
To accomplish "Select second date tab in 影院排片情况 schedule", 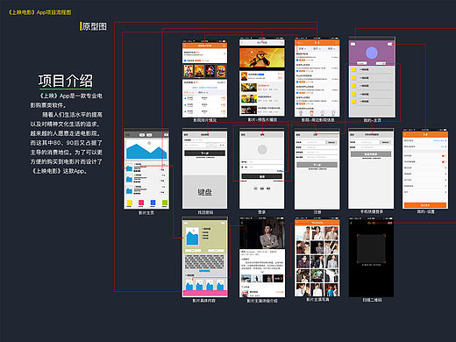I will 203,92.
